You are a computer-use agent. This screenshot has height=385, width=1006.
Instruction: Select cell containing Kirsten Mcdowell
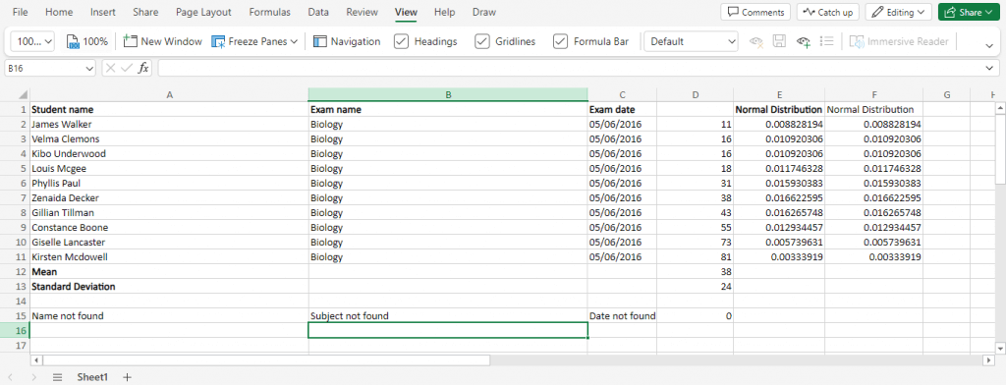169,257
